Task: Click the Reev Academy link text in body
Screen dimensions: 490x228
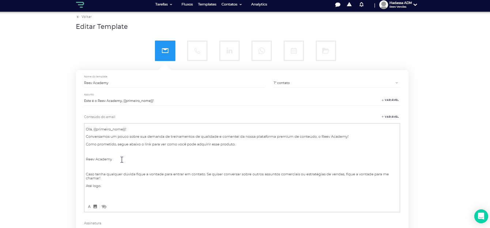Action: point(99,159)
